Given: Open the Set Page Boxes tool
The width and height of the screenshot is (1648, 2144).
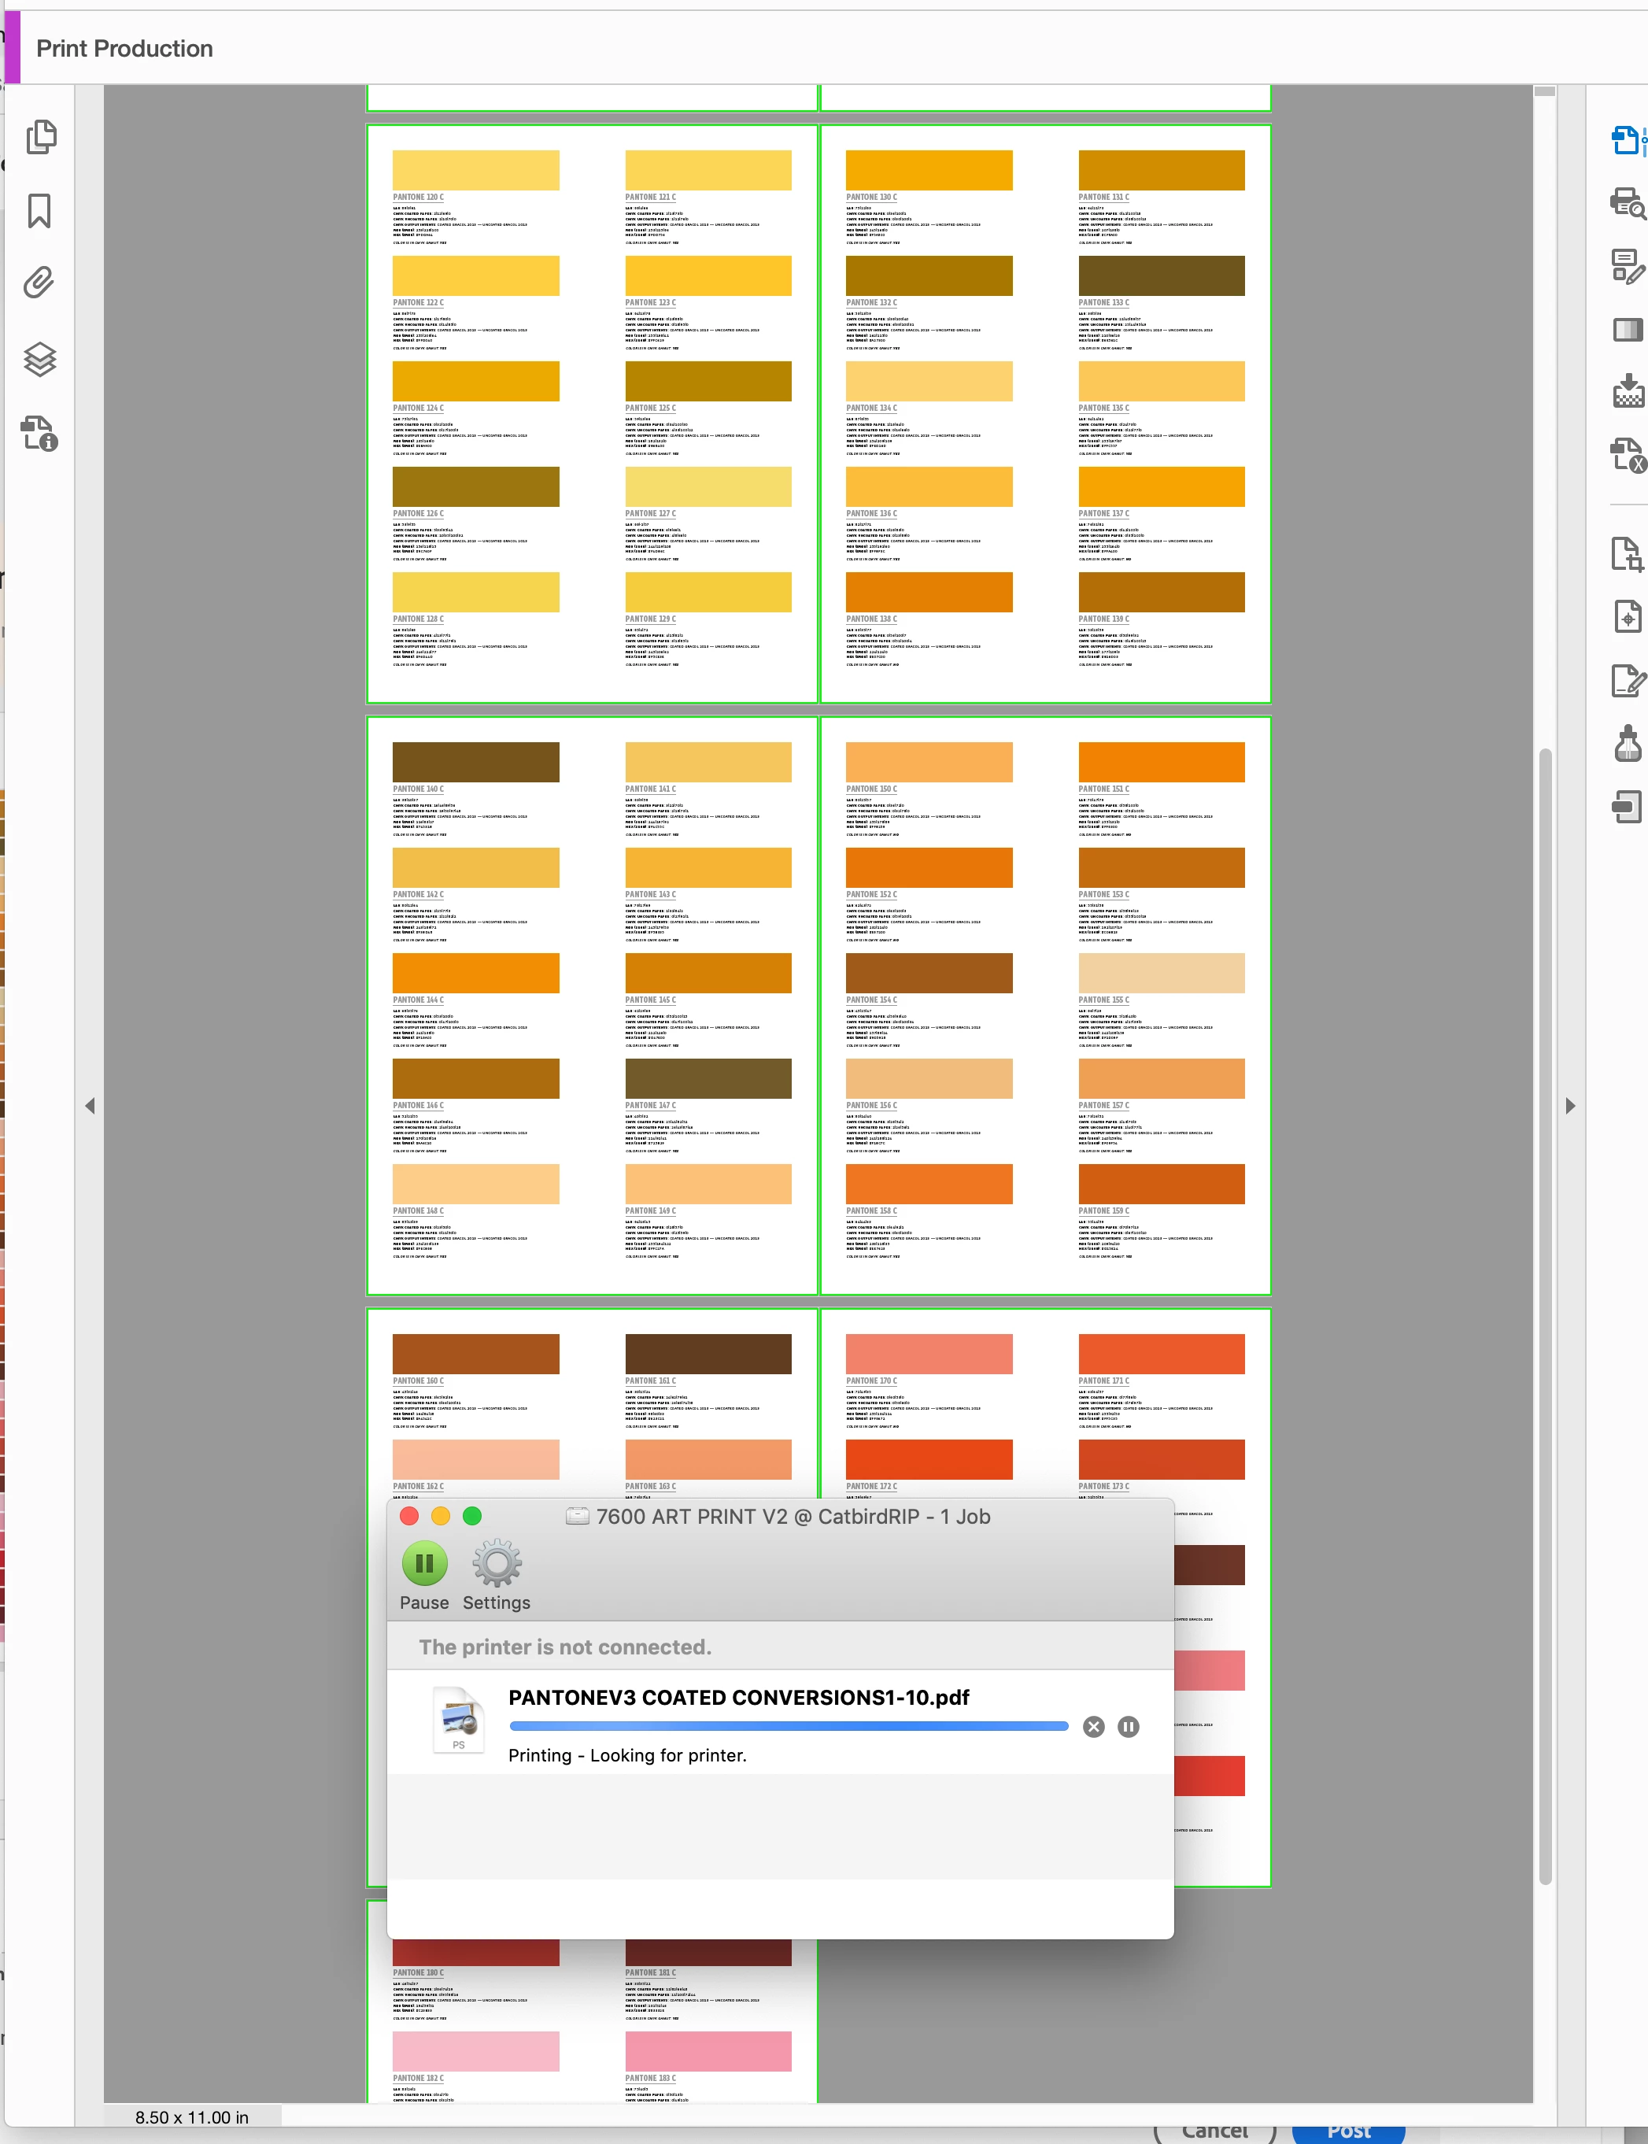Looking at the screenshot, I should (1627, 554).
